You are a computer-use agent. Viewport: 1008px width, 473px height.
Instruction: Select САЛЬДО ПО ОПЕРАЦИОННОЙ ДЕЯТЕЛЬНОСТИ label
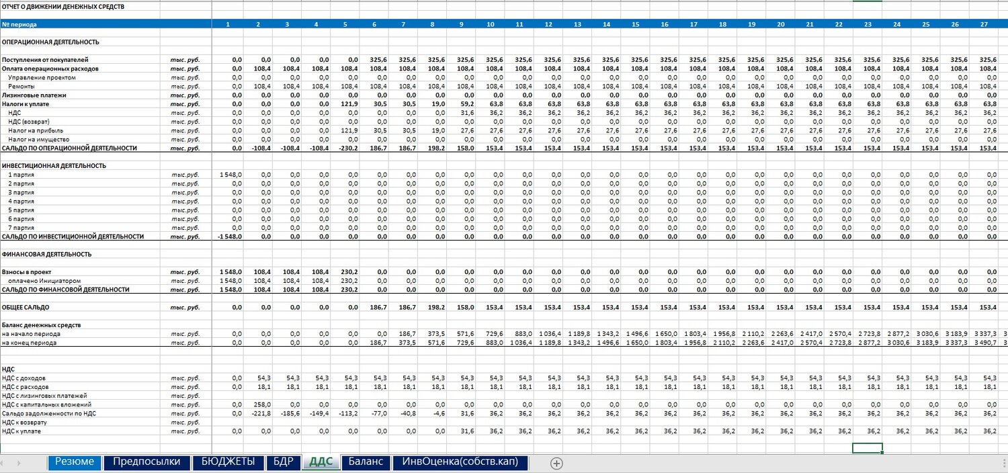[x=69, y=148]
